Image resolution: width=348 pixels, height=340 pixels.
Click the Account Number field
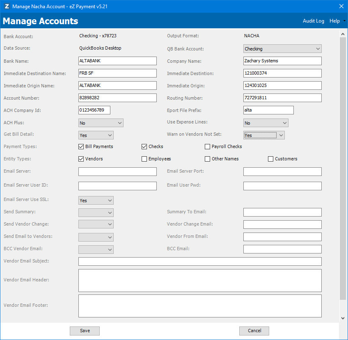click(117, 98)
